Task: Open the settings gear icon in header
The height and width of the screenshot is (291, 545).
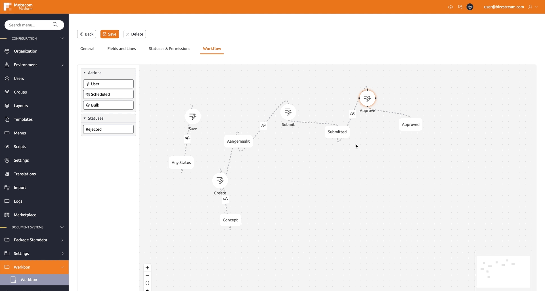Action: [x=470, y=7]
